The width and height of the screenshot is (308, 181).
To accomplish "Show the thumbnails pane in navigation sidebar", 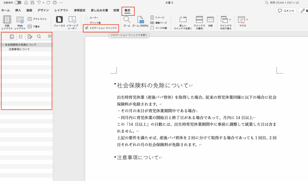I will click(12, 36).
